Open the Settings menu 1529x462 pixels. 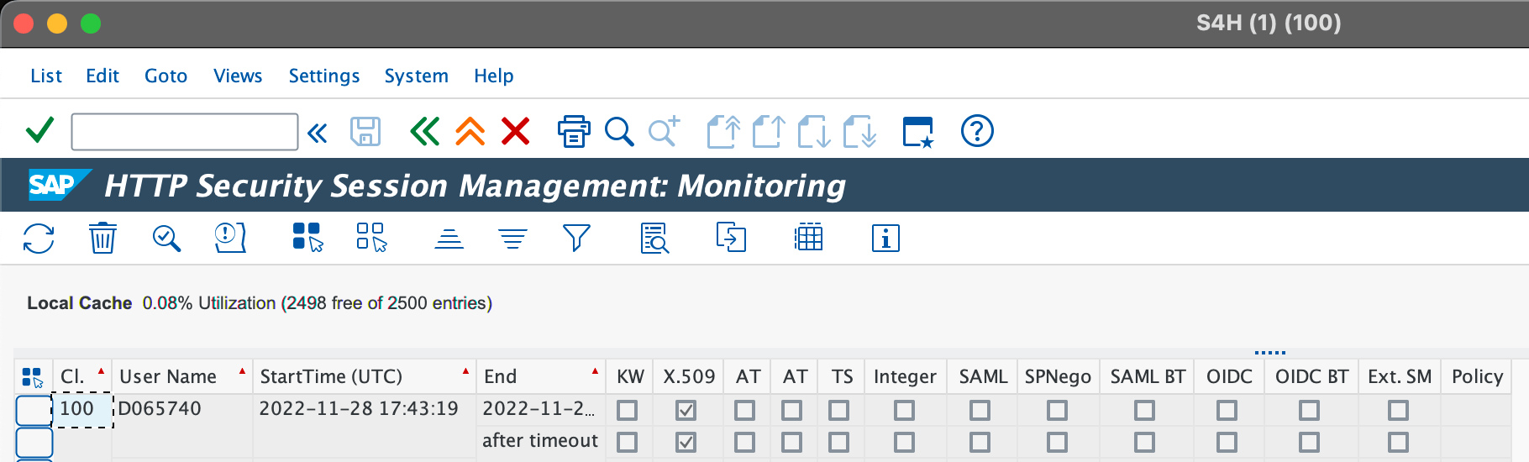(x=324, y=76)
